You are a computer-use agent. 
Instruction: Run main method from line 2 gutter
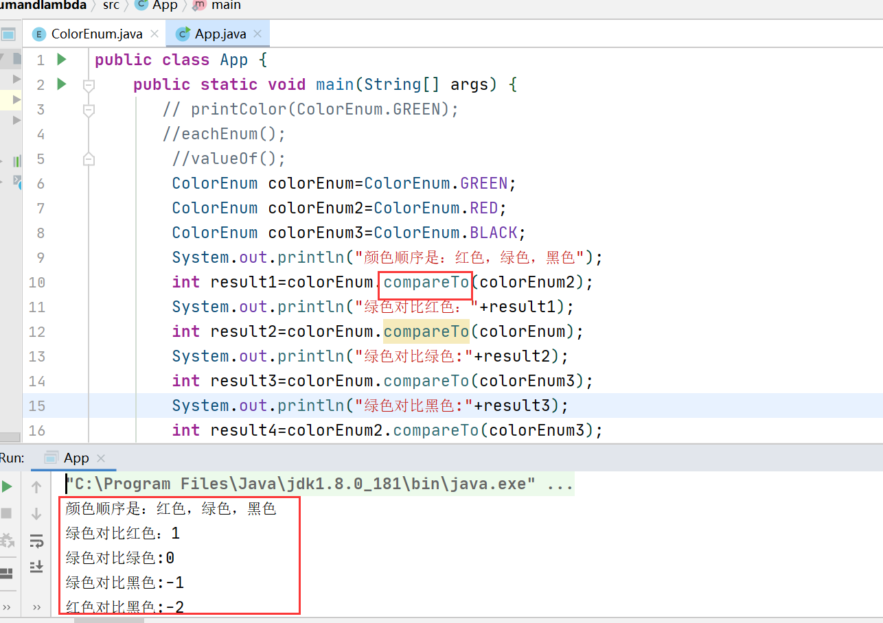click(x=62, y=84)
